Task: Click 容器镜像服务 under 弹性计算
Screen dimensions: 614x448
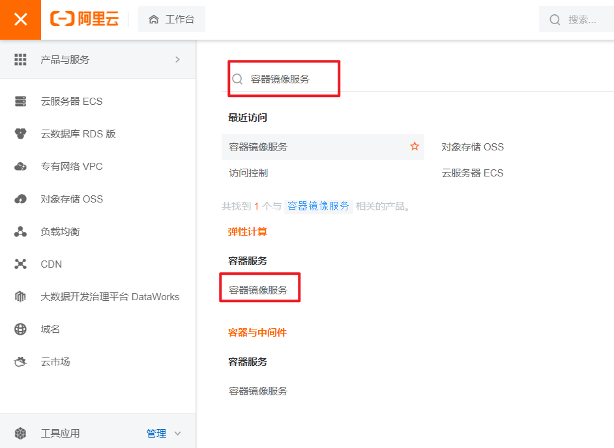Action: [x=258, y=290]
